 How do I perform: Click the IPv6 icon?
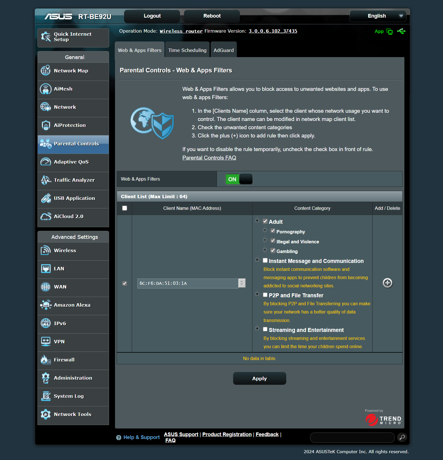46,323
